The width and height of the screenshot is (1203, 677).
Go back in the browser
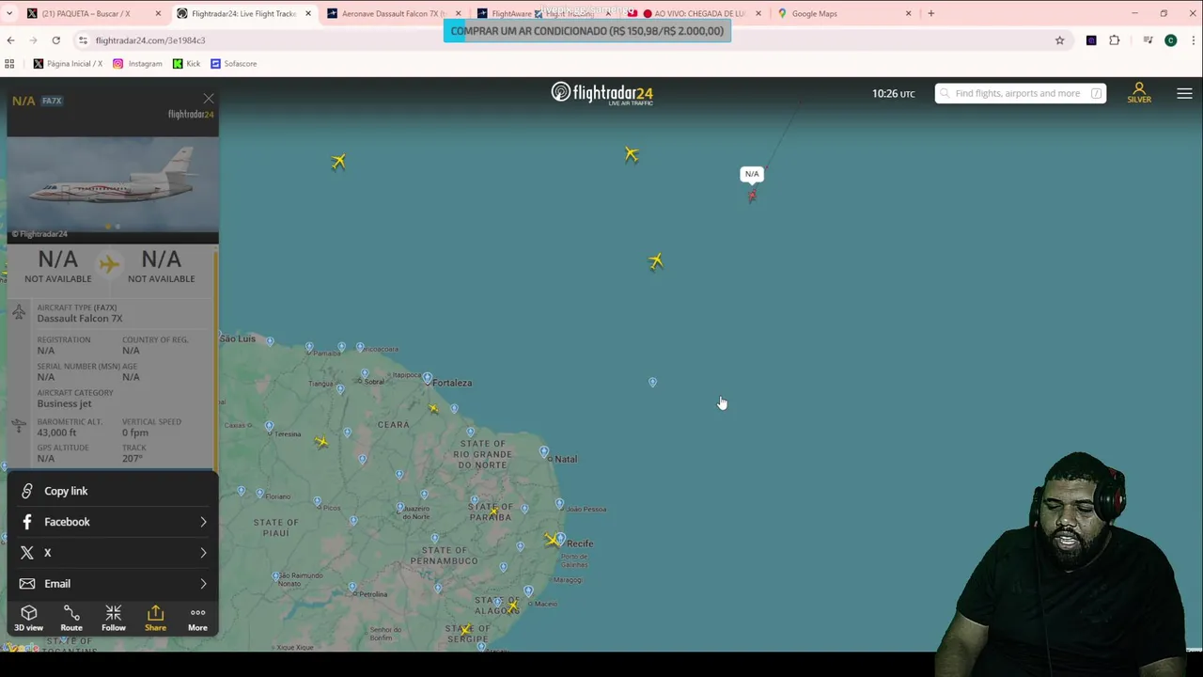(10, 40)
